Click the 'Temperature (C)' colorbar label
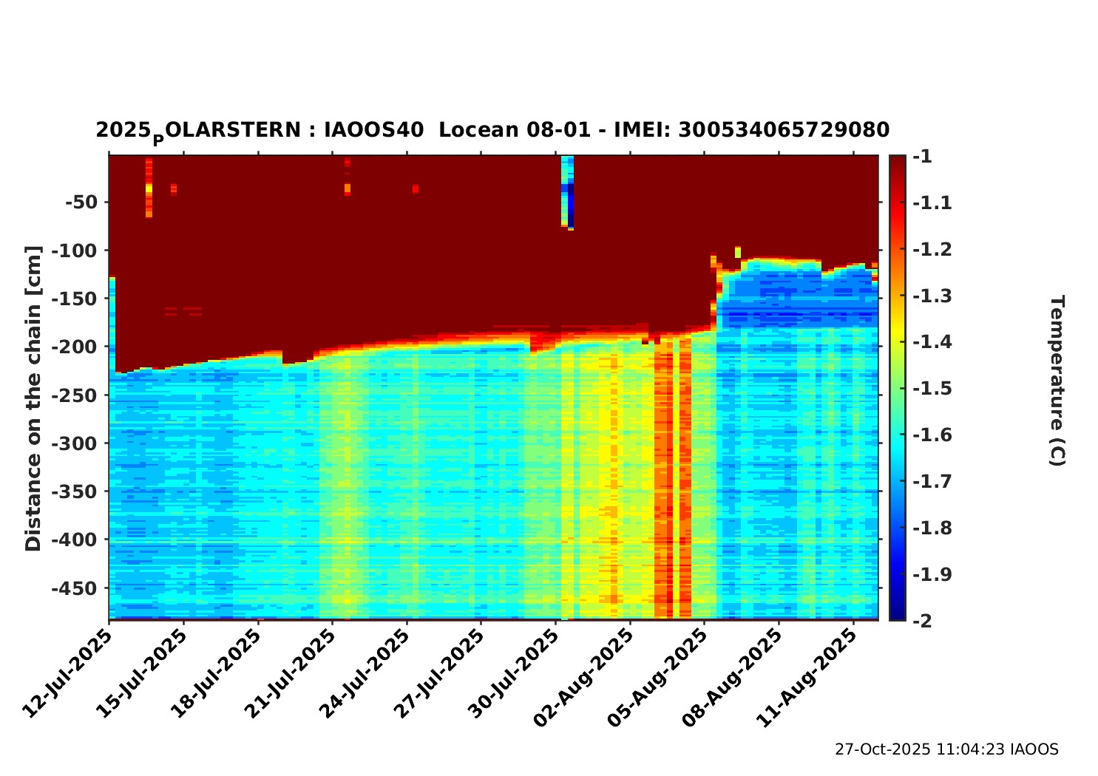This screenshot has width=1098, height=776. click(x=1057, y=380)
